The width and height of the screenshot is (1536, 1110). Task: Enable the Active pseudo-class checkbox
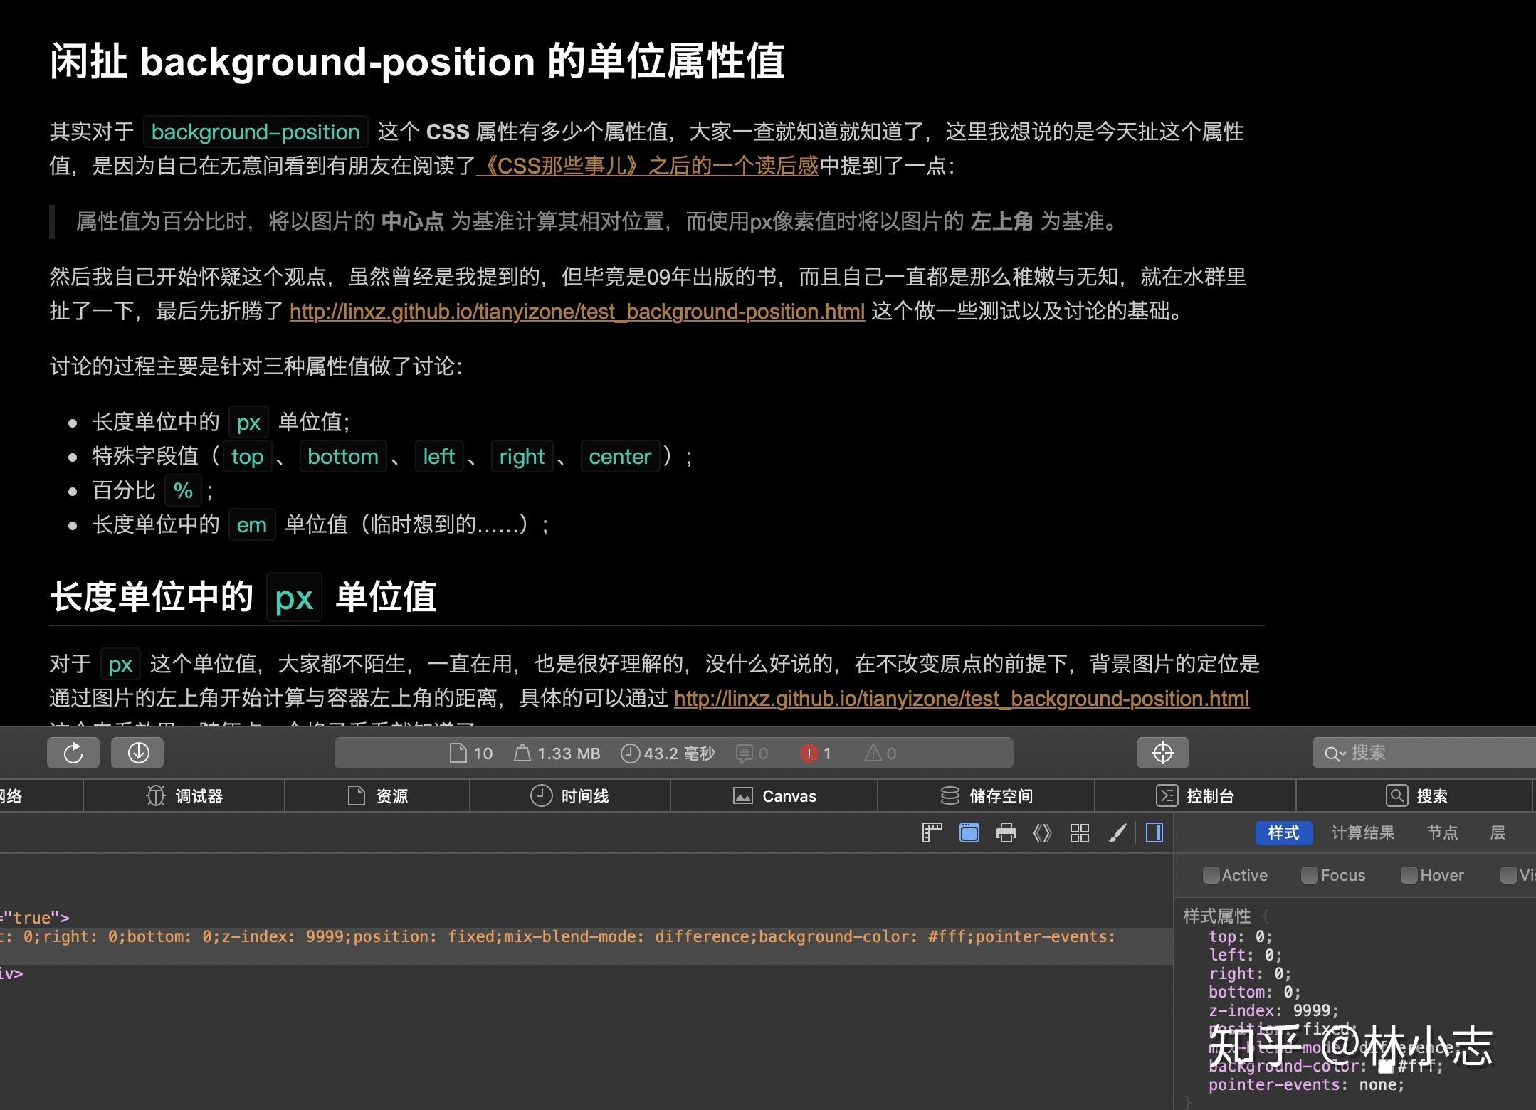pyautogui.click(x=1211, y=875)
